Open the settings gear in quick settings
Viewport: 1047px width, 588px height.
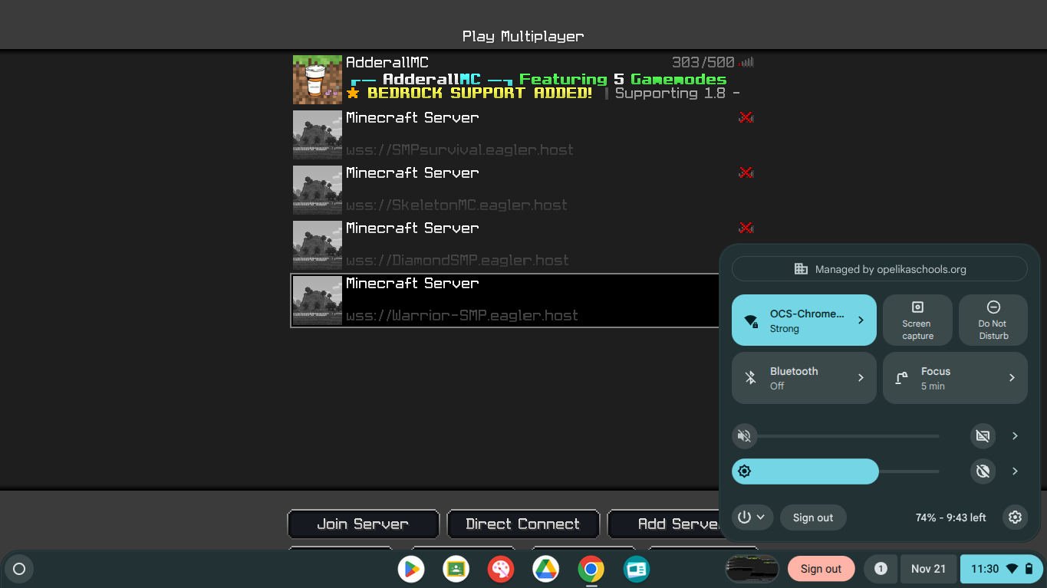click(x=1015, y=517)
